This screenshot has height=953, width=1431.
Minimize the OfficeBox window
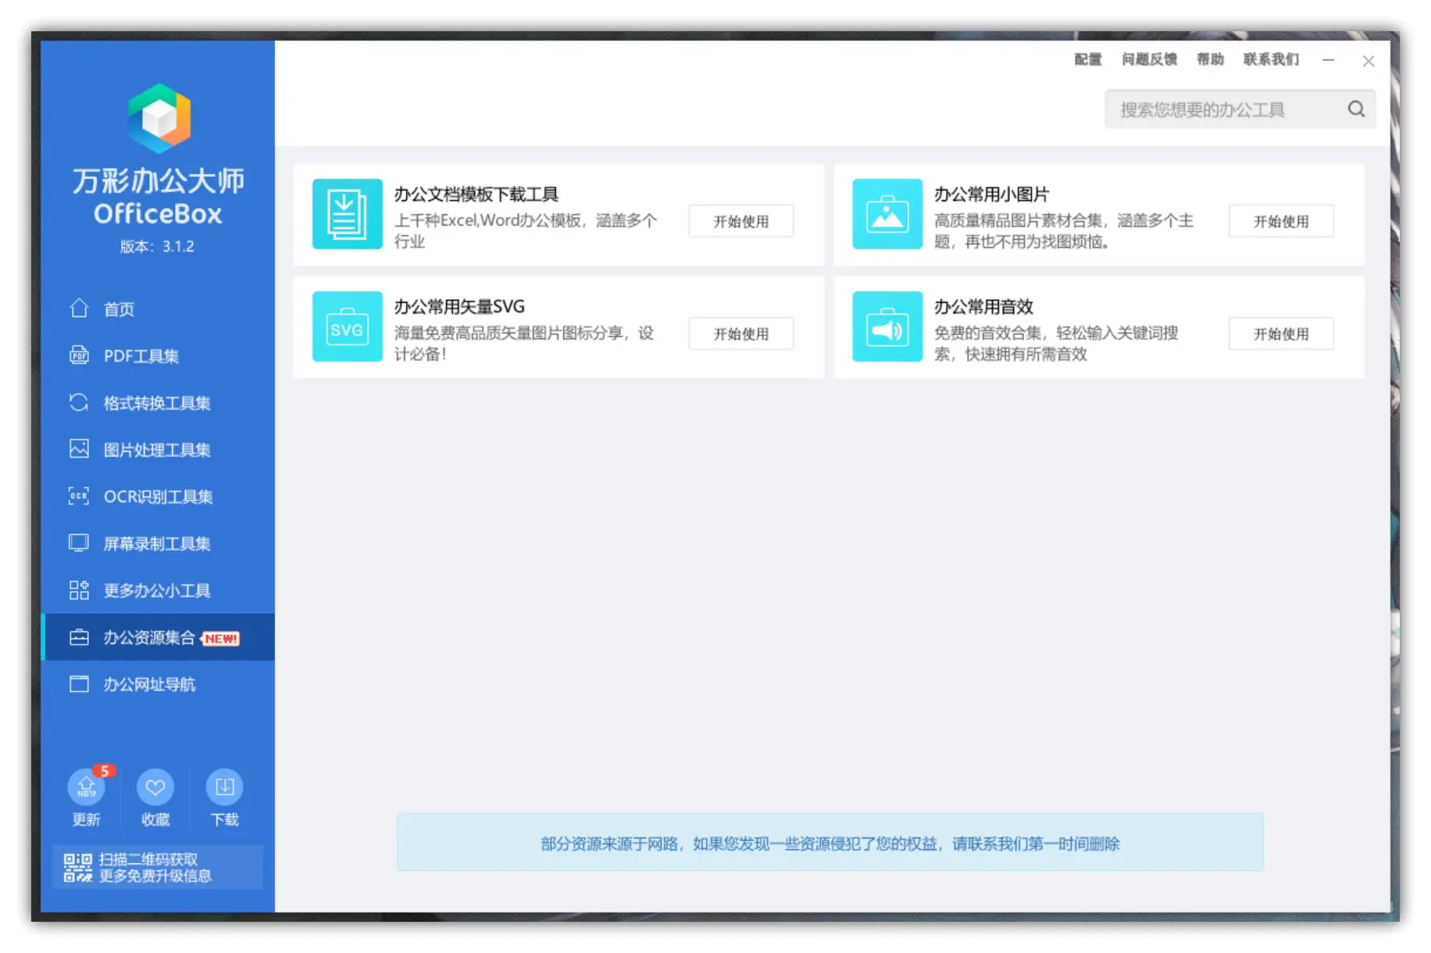(x=1328, y=60)
